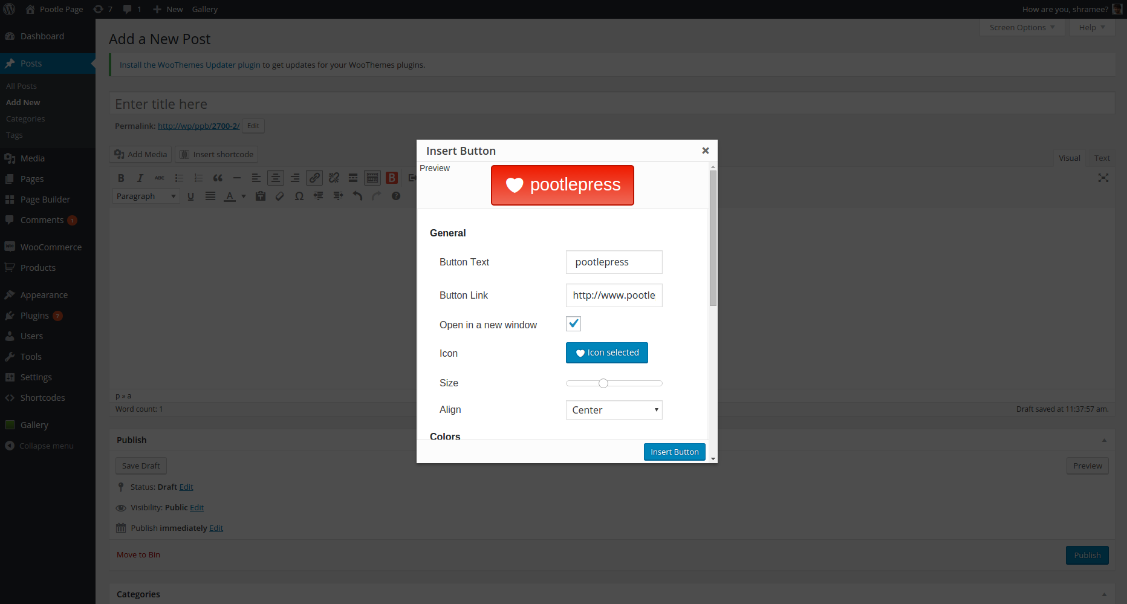Click the clear formatting eraser icon
This screenshot has width=1127, height=604.
pos(280,196)
